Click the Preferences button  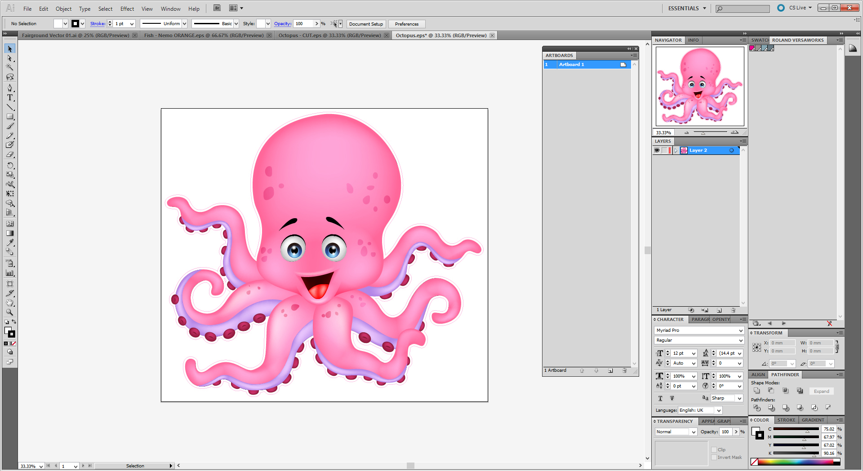(406, 24)
